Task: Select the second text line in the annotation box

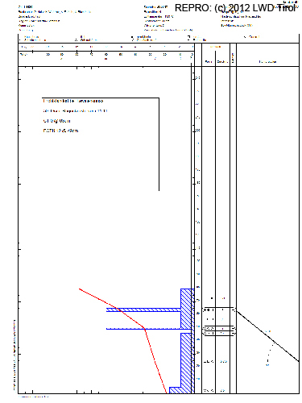Action: coord(75,111)
